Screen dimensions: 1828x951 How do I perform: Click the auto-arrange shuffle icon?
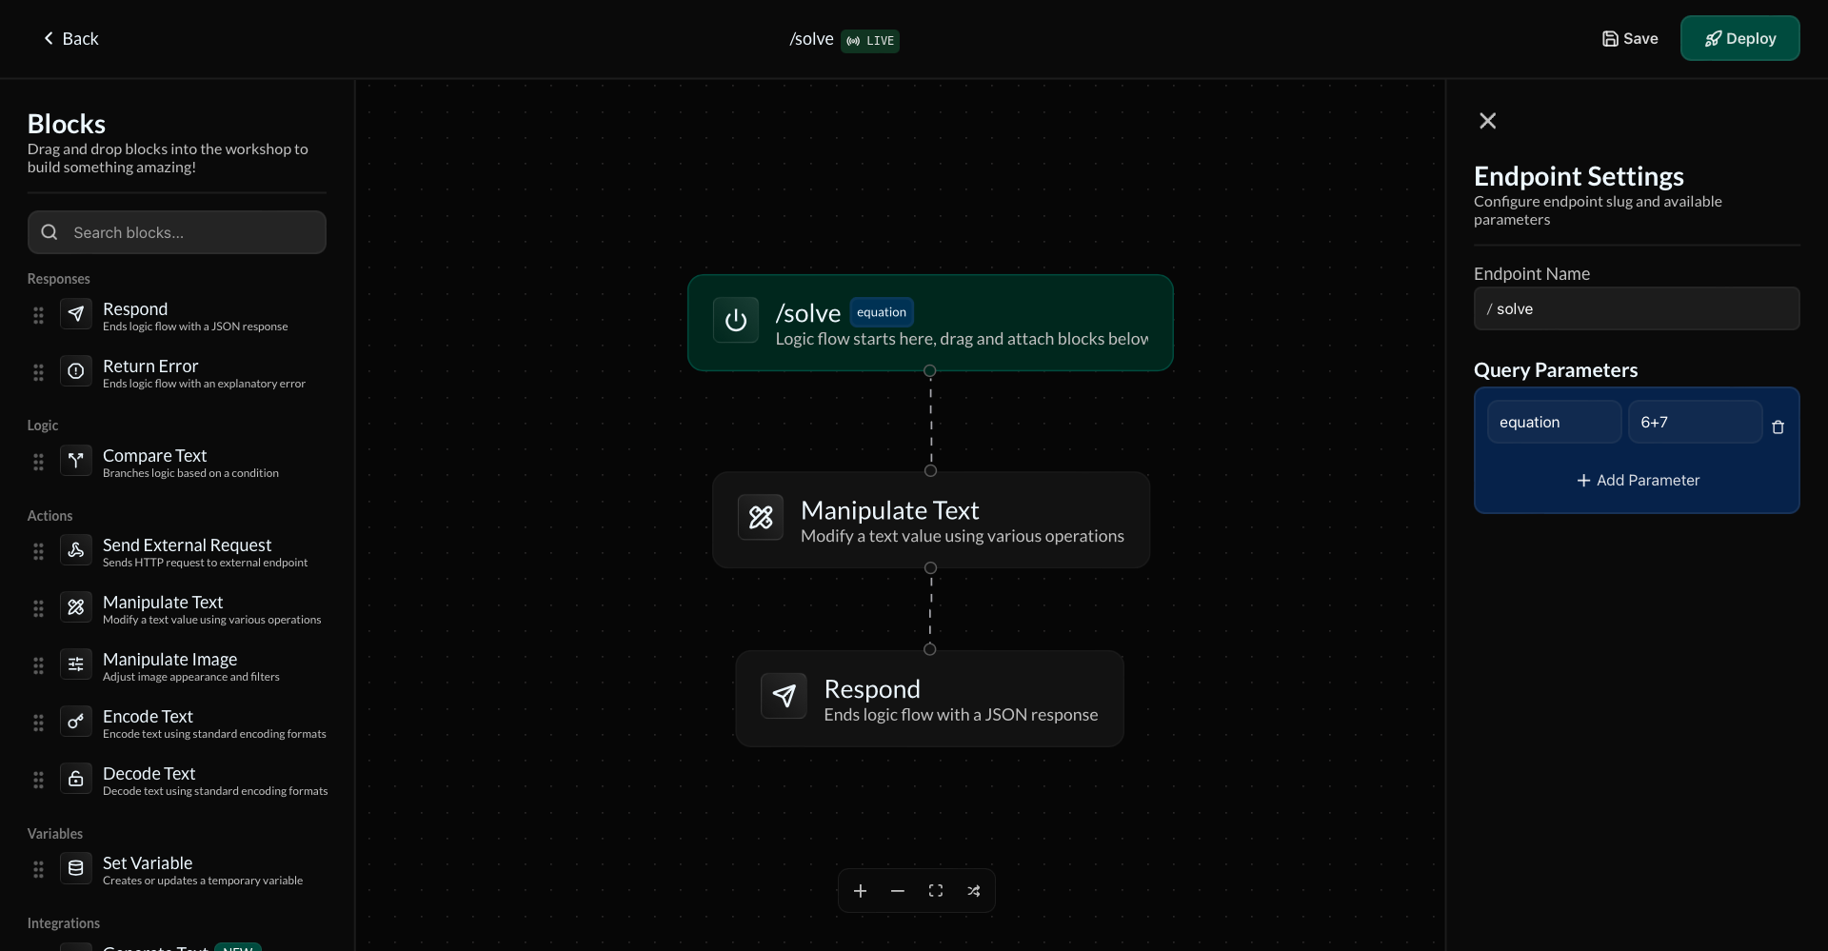(974, 891)
